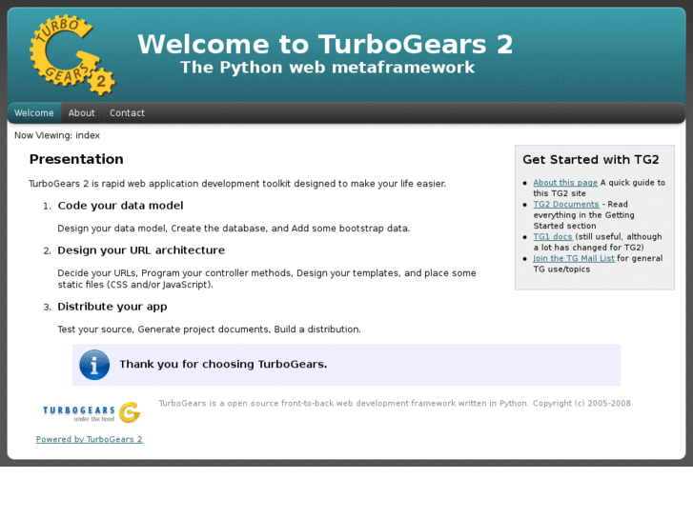This screenshot has height=519, width=693.
Task: Follow the Powered by TurboGears 2 link
Action: point(90,439)
